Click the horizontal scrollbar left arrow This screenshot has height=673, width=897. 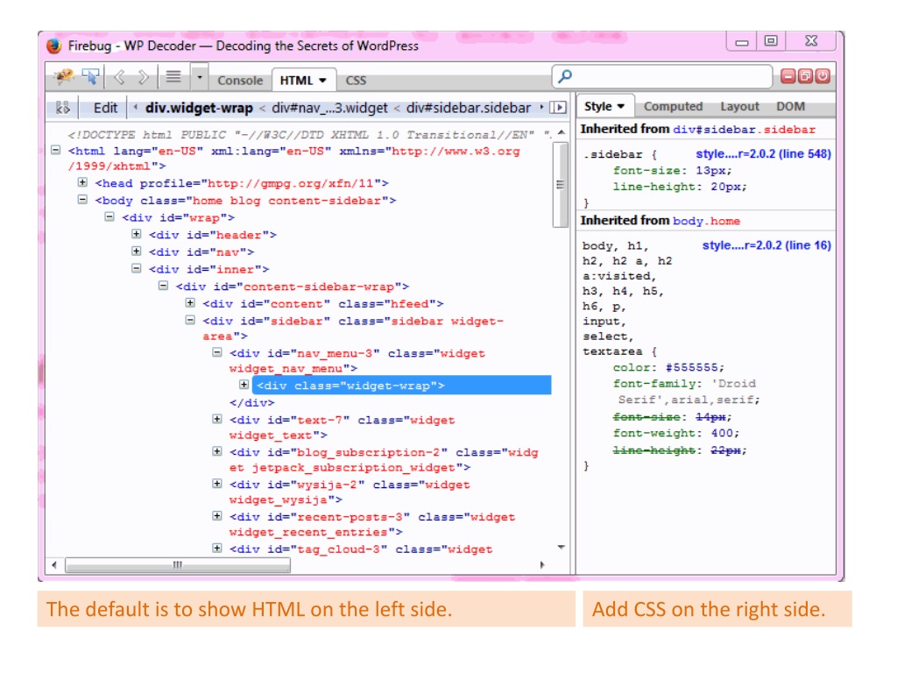pyautogui.click(x=54, y=565)
